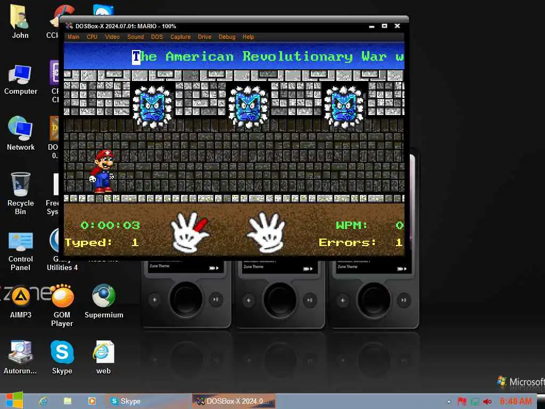545x409 pixels.
Task: Open the Autorun desktop icon
Action: tap(21, 357)
